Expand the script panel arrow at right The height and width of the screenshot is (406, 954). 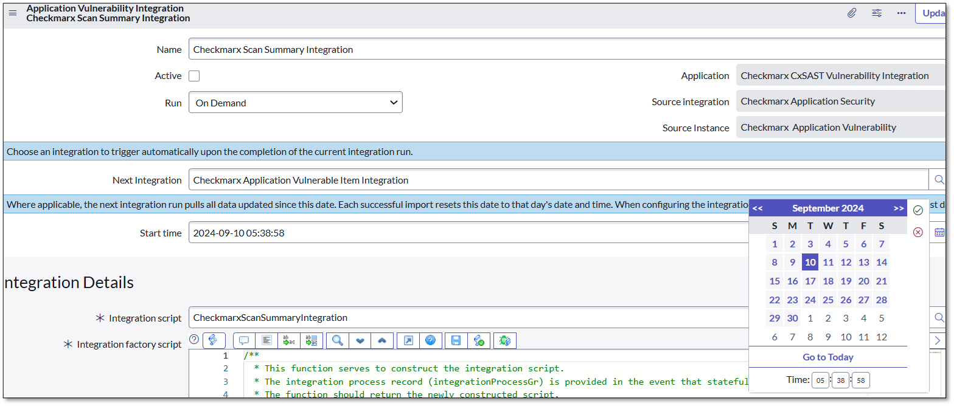938,340
